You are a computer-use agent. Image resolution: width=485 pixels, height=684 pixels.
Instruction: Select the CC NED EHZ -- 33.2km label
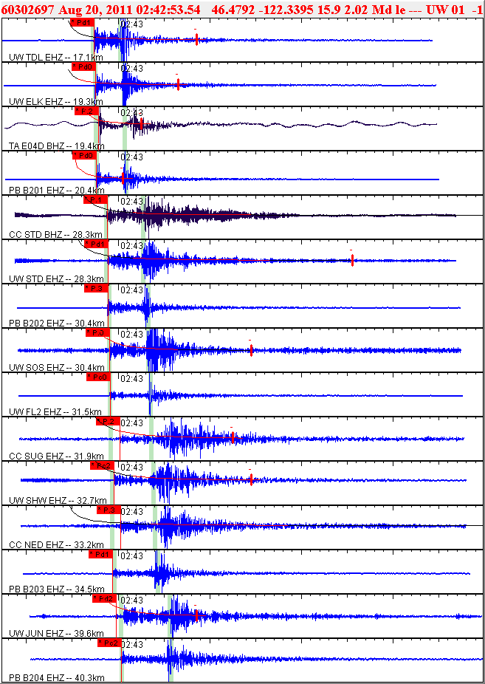click(56, 545)
